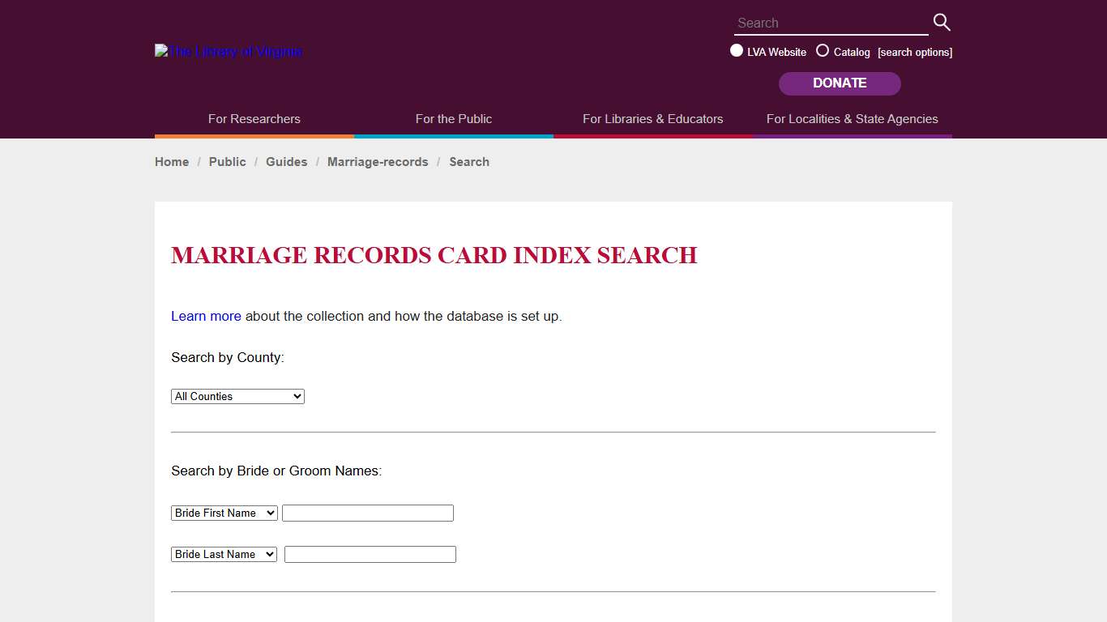
Task: Select the LVA Website search option
Action: [x=737, y=50]
